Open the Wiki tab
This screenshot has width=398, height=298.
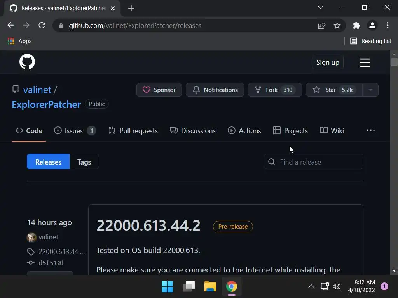click(x=332, y=131)
